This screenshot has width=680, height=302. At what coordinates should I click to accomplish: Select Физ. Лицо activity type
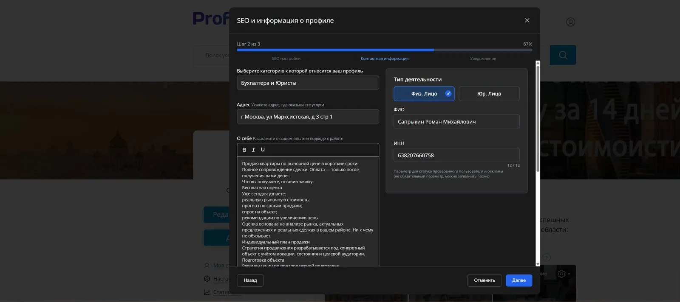click(424, 94)
